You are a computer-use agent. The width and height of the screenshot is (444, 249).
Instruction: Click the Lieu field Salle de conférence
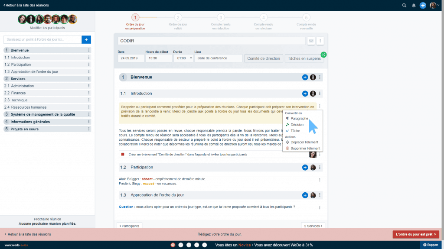(218, 58)
